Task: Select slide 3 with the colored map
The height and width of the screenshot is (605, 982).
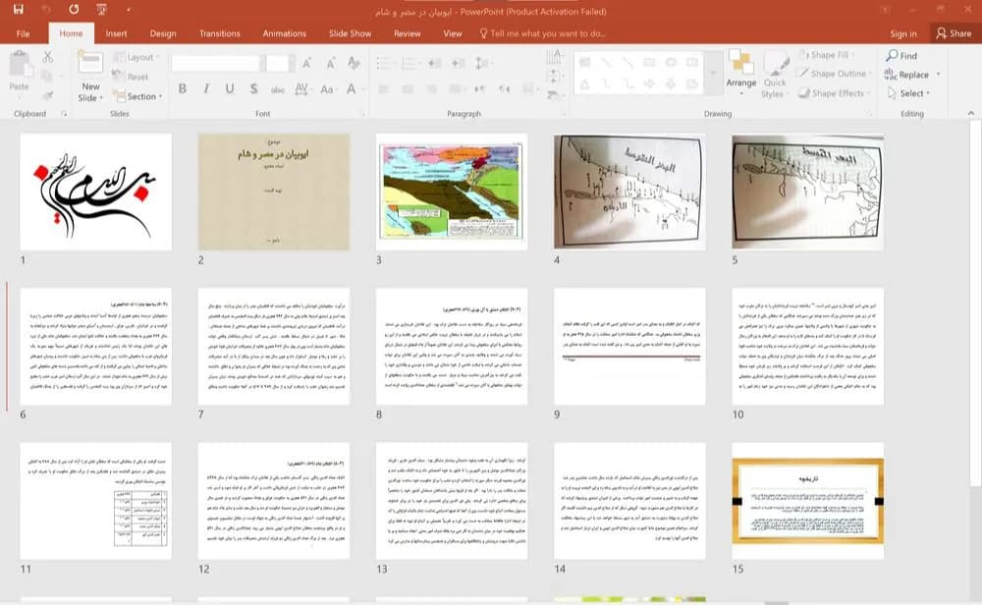Action: click(x=452, y=192)
